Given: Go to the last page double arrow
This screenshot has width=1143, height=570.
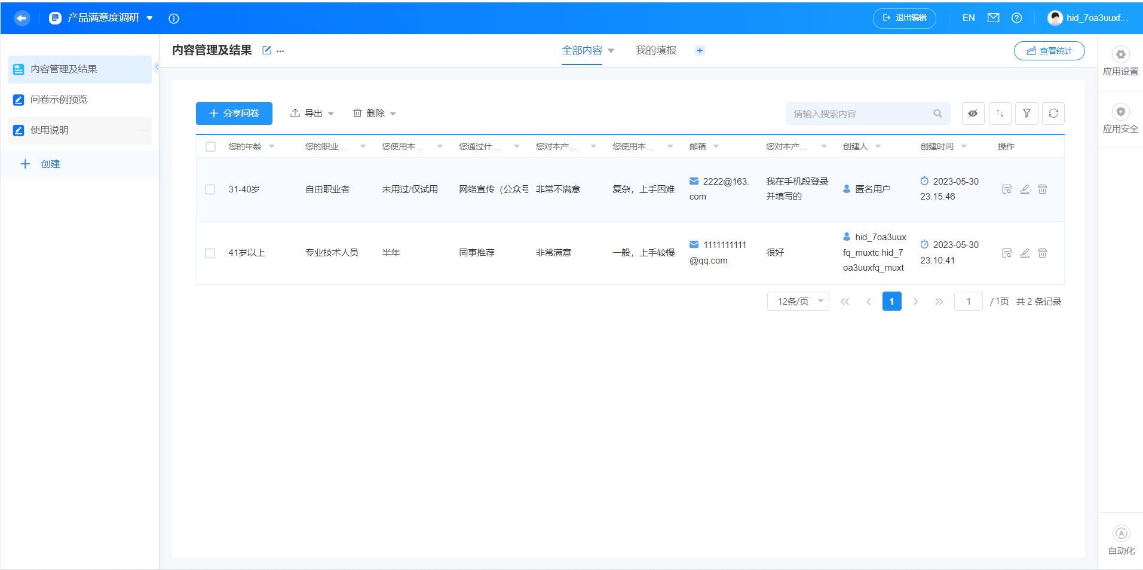Looking at the screenshot, I should pos(939,302).
